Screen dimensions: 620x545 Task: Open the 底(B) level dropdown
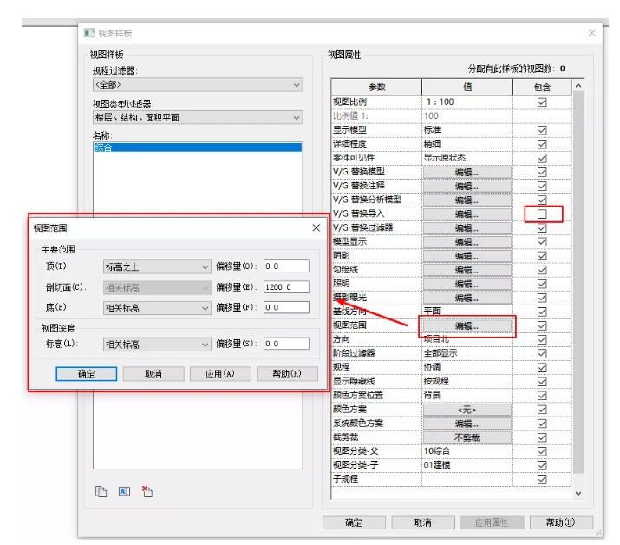click(x=157, y=308)
